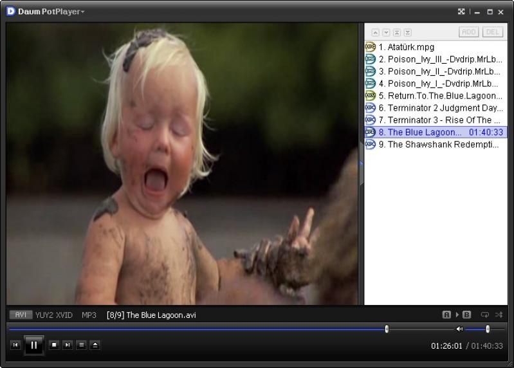Click the elapsed time 01:26:01
The height and width of the screenshot is (368, 514).
point(446,345)
